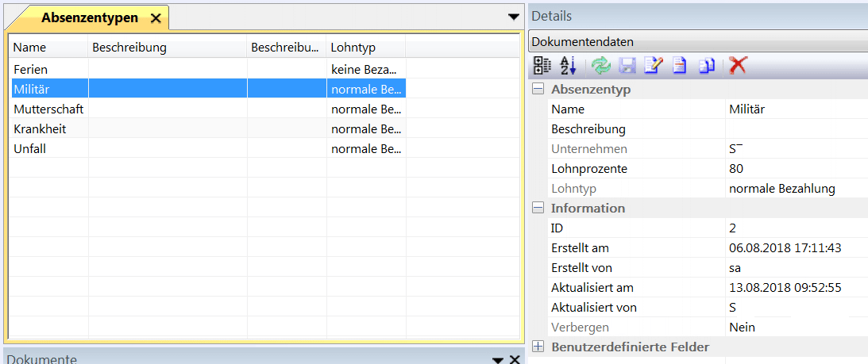Image resolution: width=868 pixels, height=364 pixels.
Task: Collapse the Absenzentyp property group
Action: (538, 90)
